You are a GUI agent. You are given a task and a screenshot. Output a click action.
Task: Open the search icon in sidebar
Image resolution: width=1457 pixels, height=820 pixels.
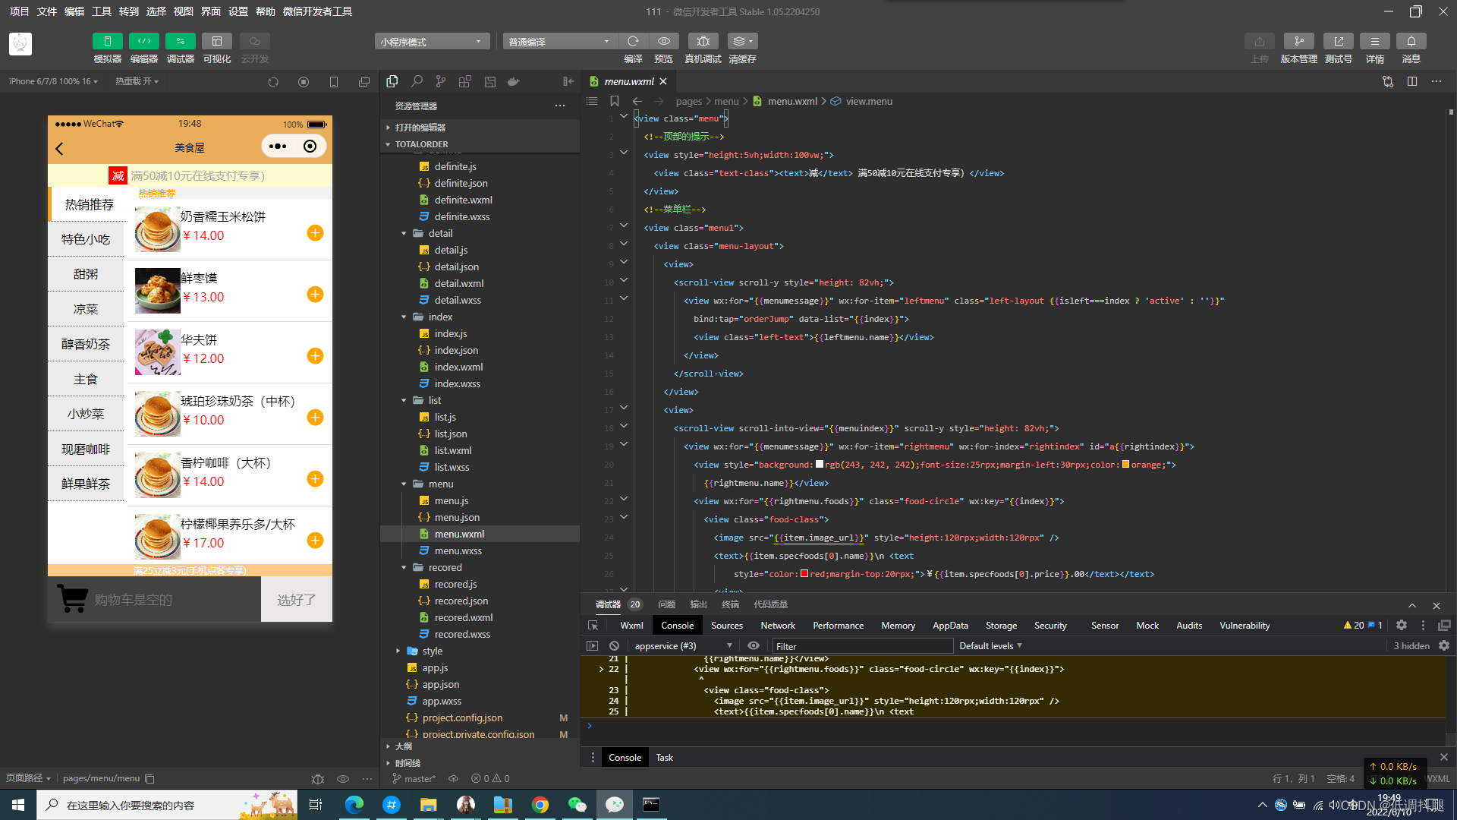tap(417, 81)
